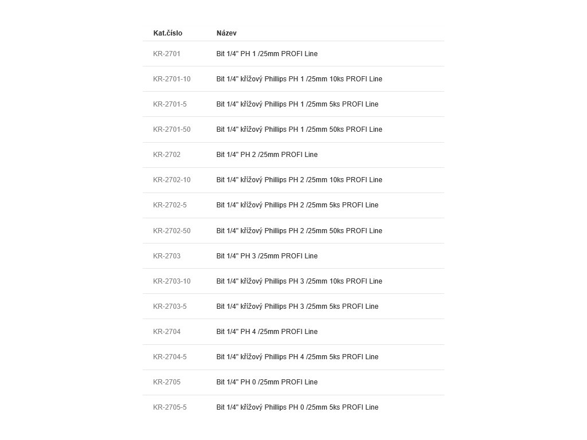The image size is (587, 440).
Task: Click the Phillips PH 0 /25mm 5ks name
Action: coord(297,407)
